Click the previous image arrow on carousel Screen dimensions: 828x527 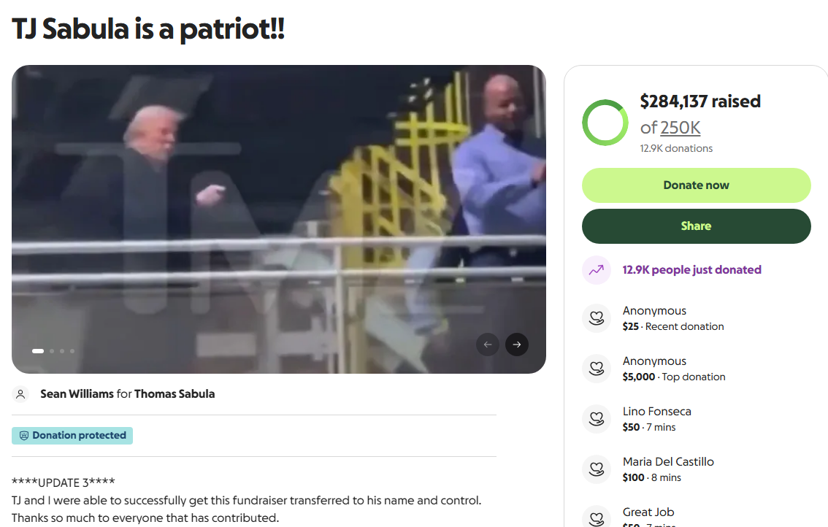pyautogui.click(x=488, y=345)
